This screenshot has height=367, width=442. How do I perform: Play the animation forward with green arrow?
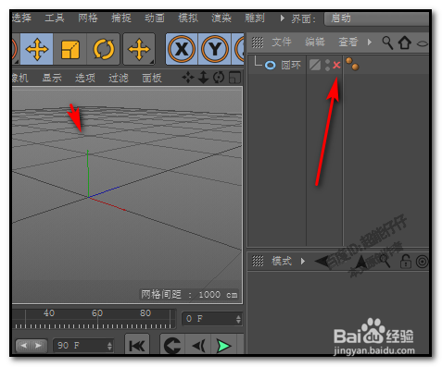coord(223,346)
